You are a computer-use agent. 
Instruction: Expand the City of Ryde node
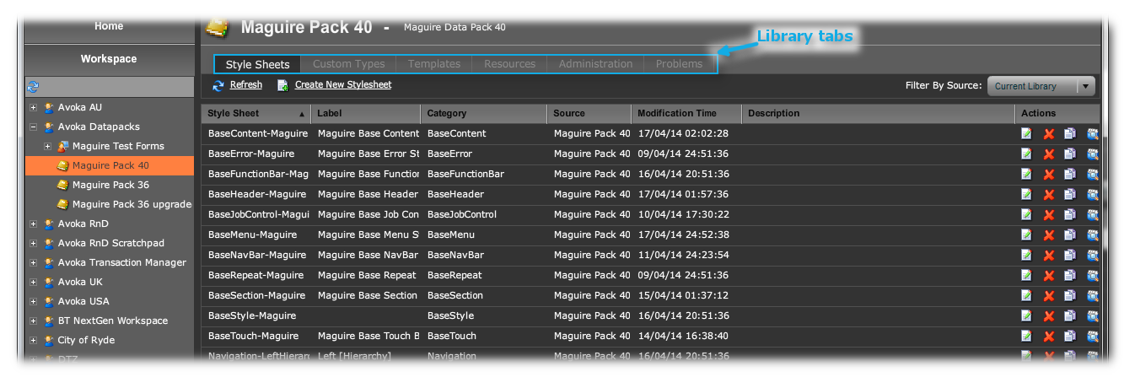pyautogui.click(x=33, y=340)
